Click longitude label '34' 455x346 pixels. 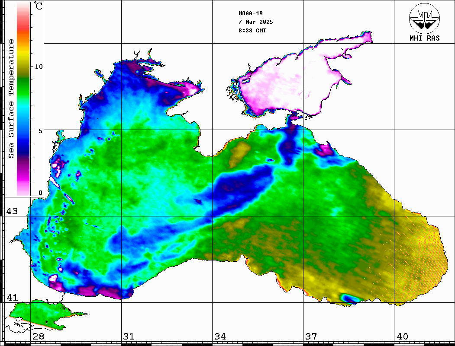[x=220, y=336]
